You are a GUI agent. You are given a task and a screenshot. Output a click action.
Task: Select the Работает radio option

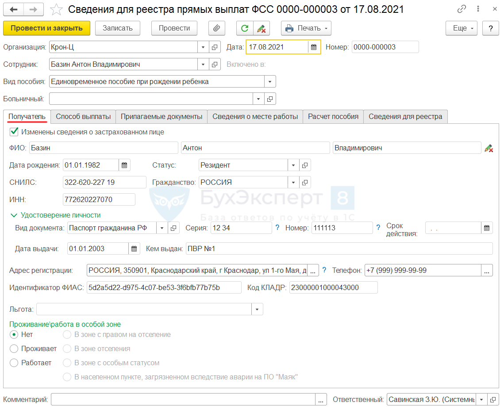(x=14, y=363)
